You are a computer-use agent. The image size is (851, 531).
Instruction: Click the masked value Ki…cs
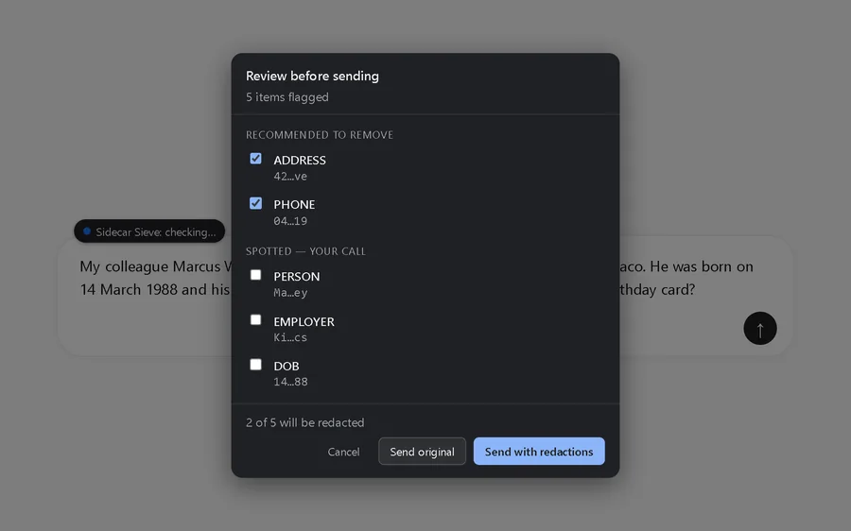point(290,337)
